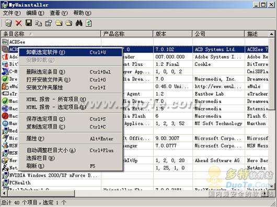Click the open folder properties toolbar icon
277x207 pixels.
coord(69,23)
